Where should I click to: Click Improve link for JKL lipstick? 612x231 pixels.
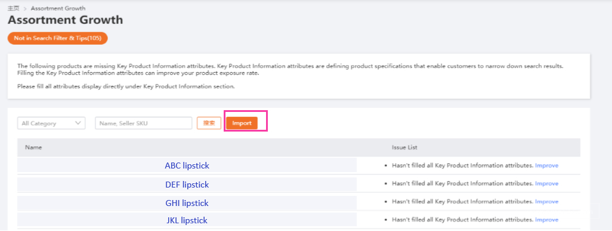coord(546,220)
